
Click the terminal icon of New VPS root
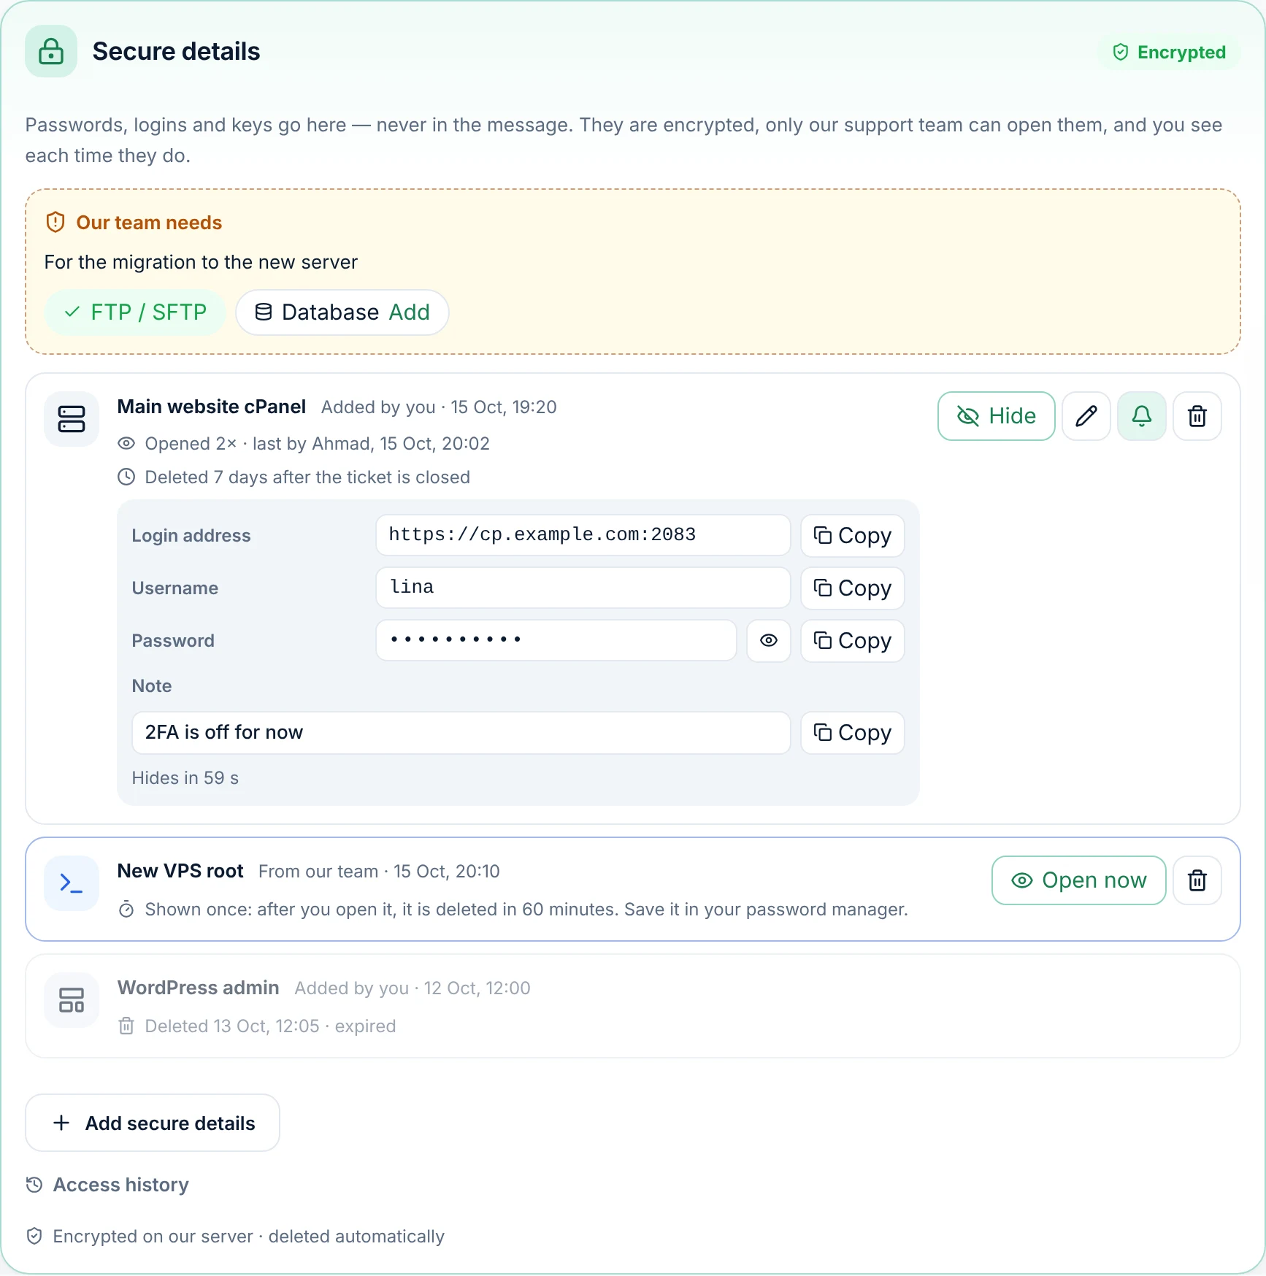click(x=72, y=883)
